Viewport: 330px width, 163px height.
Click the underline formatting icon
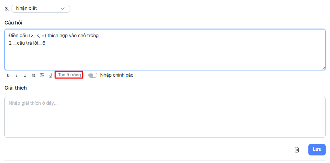25,75
